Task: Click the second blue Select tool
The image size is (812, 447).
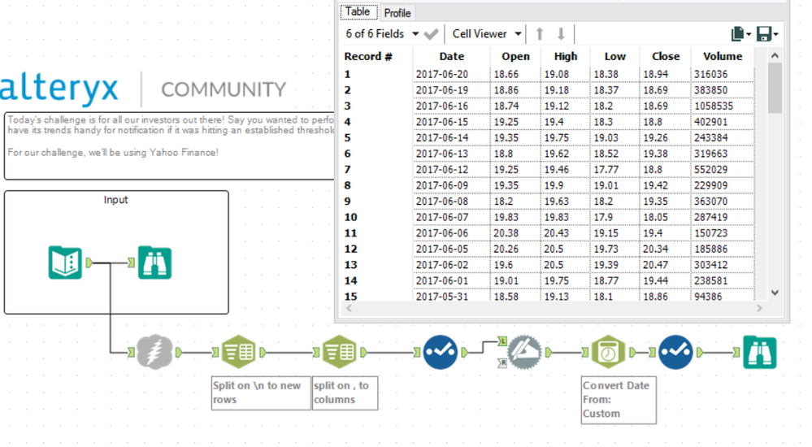Action: tap(675, 352)
